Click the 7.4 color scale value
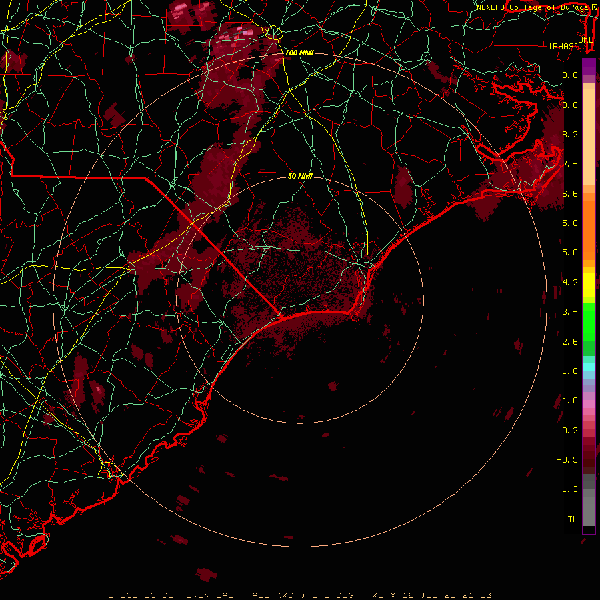This screenshot has width=600, height=600. 570,164
